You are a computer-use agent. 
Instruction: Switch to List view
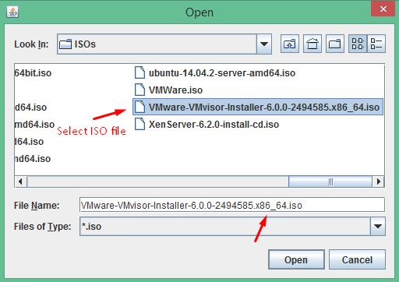358,44
